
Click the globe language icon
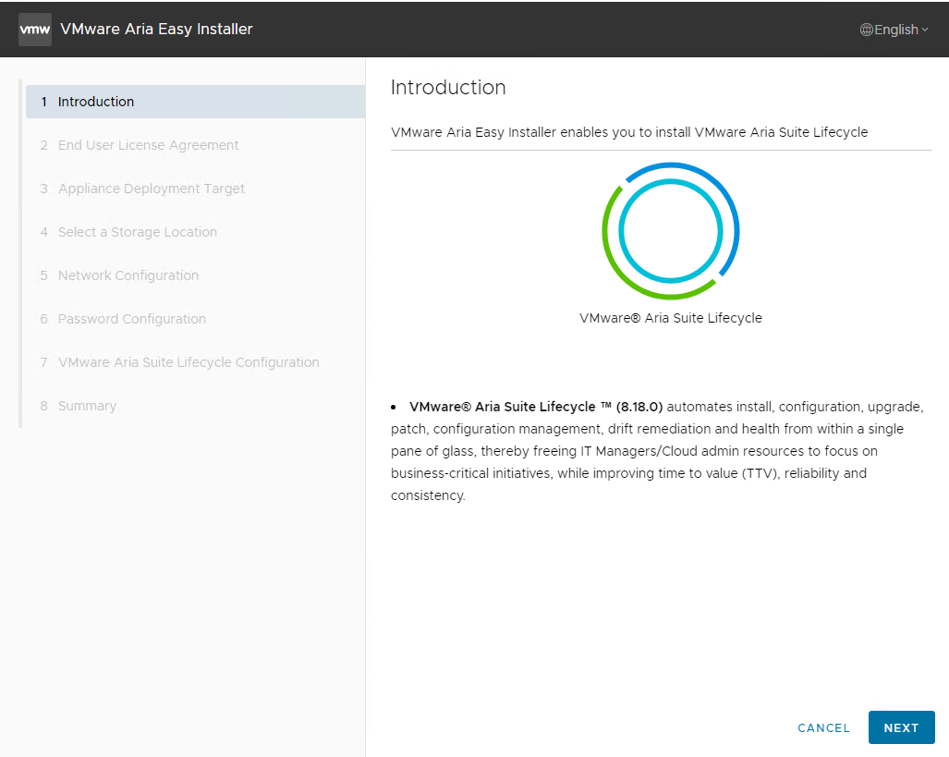(x=866, y=30)
